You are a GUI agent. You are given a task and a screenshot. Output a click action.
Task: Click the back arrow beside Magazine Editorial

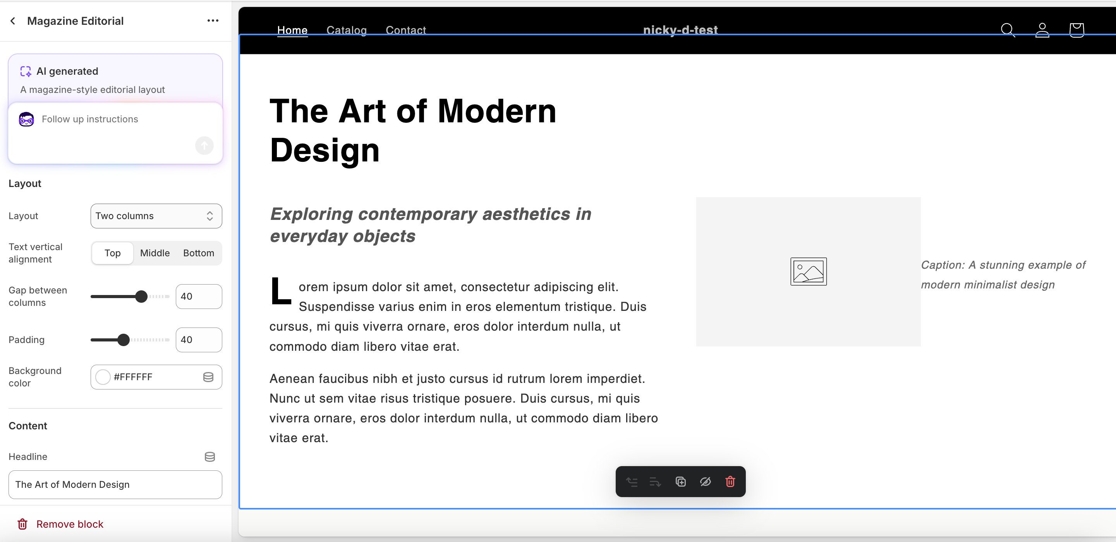coord(13,21)
